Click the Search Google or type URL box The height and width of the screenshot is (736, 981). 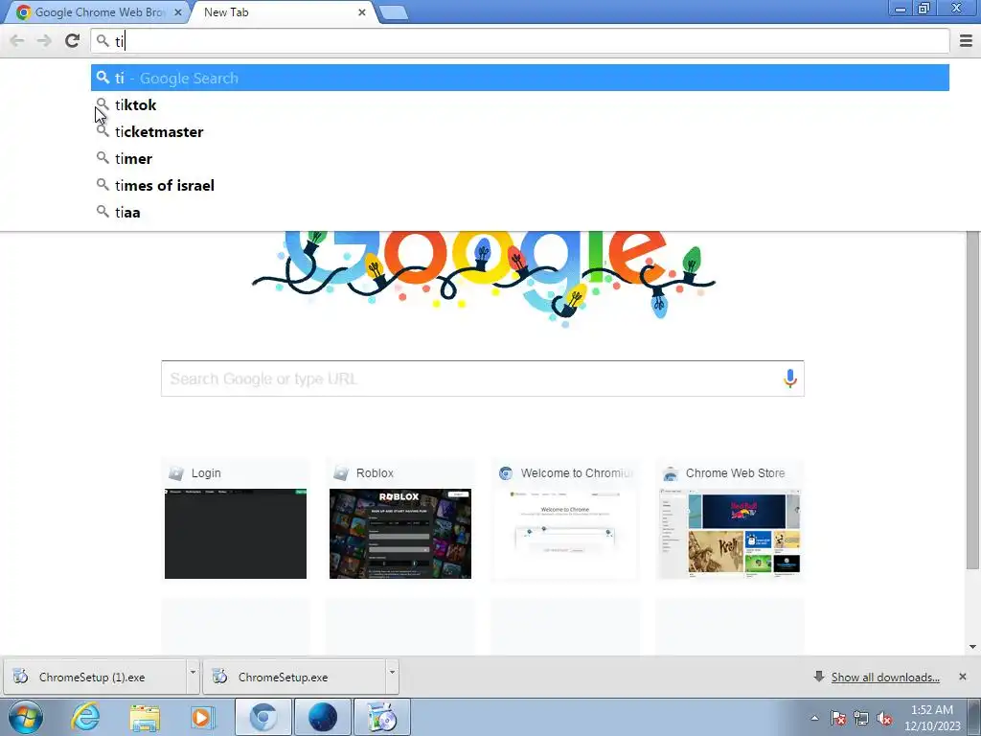point(483,379)
